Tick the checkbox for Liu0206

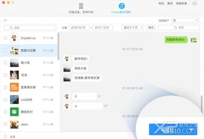[x=6, y=100]
